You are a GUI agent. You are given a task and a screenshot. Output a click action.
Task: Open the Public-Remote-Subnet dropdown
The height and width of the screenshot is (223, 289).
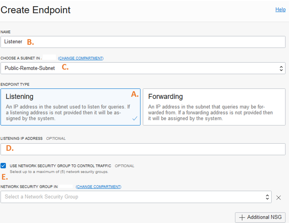pos(143,68)
